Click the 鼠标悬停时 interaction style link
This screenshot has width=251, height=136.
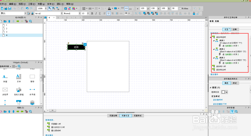pos(218,100)
